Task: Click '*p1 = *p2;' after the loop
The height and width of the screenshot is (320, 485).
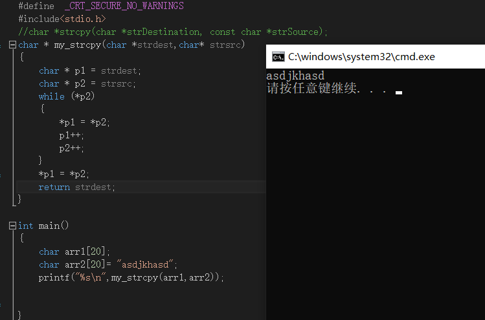Action: (63, 174)
